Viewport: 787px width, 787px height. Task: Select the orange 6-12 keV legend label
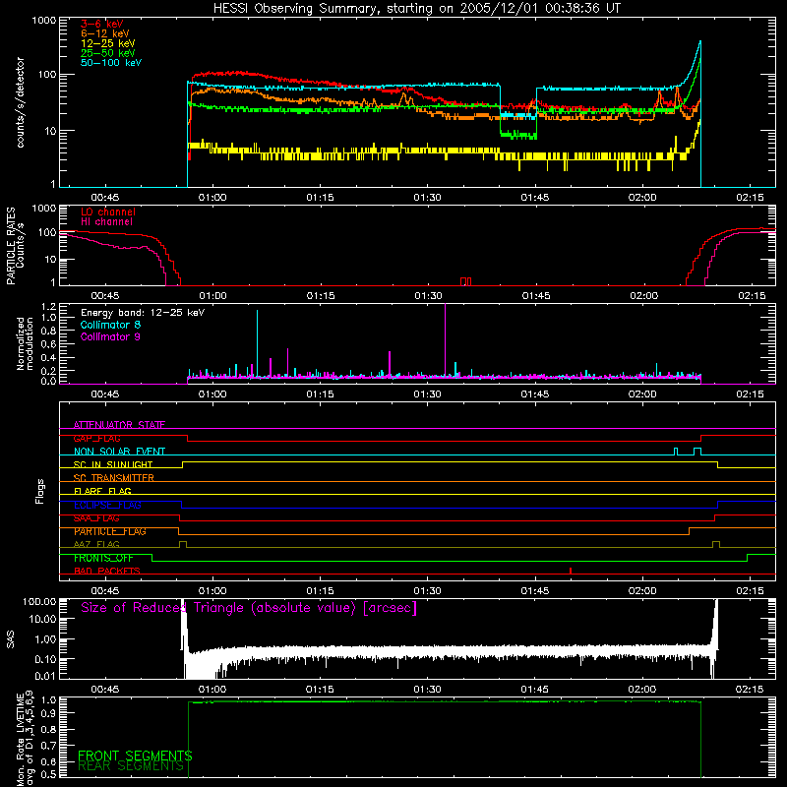[105, 33]
